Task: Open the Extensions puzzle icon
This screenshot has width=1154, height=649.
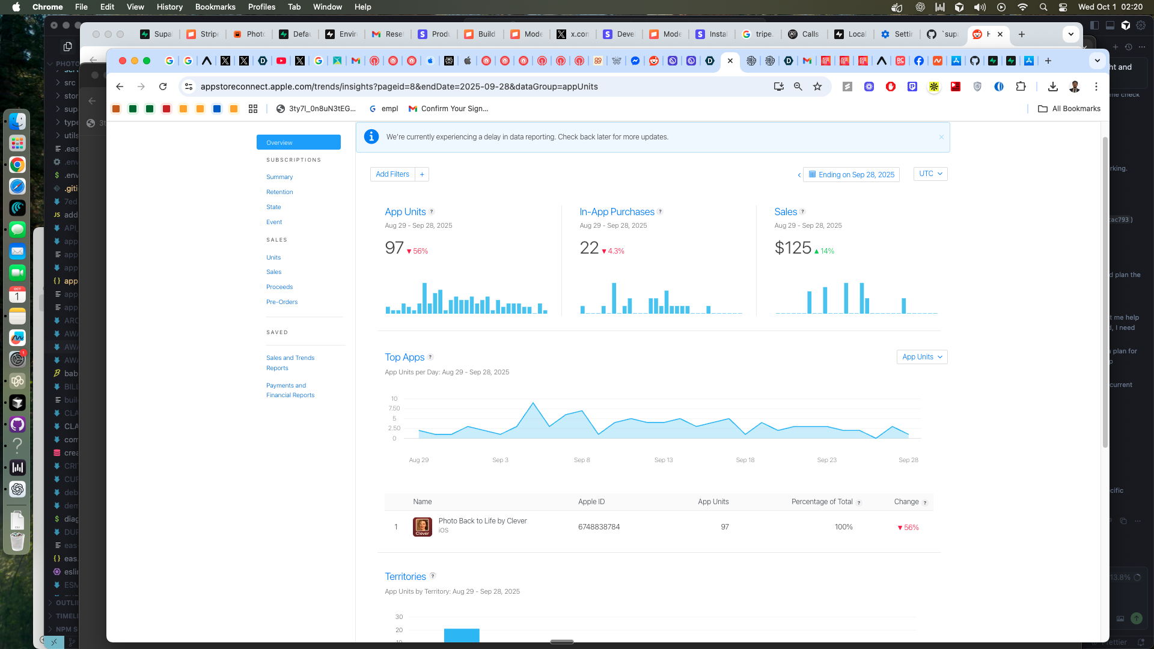Action: (1021, 87)
